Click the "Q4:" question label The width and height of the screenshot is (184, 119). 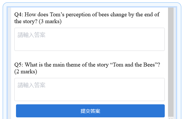tap(19, 15)
